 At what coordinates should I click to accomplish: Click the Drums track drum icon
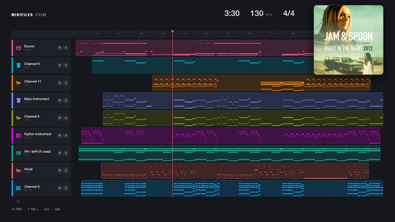(x=18, y=48)
